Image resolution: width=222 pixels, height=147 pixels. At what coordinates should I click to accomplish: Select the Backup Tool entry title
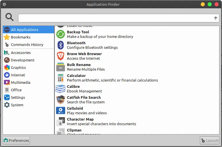click(x=78, y=32)
